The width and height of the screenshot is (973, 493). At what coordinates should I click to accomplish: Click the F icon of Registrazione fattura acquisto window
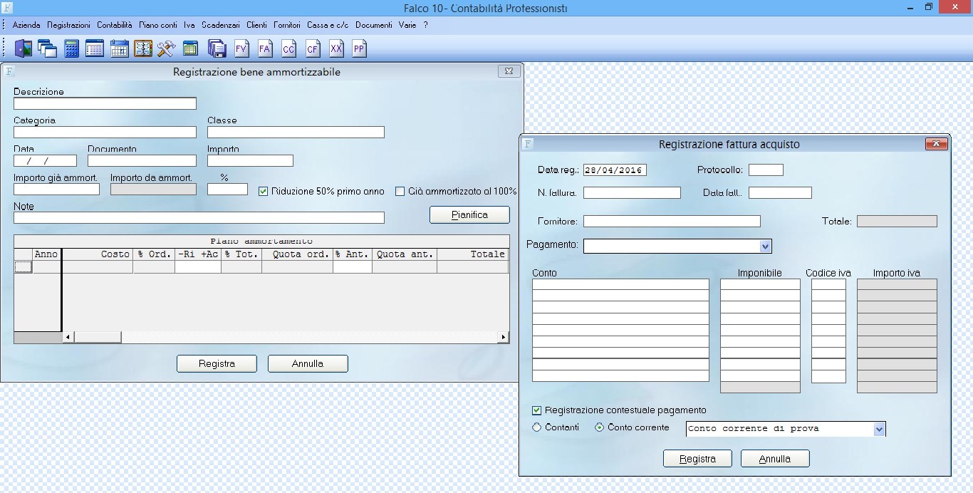click(528, 144)
